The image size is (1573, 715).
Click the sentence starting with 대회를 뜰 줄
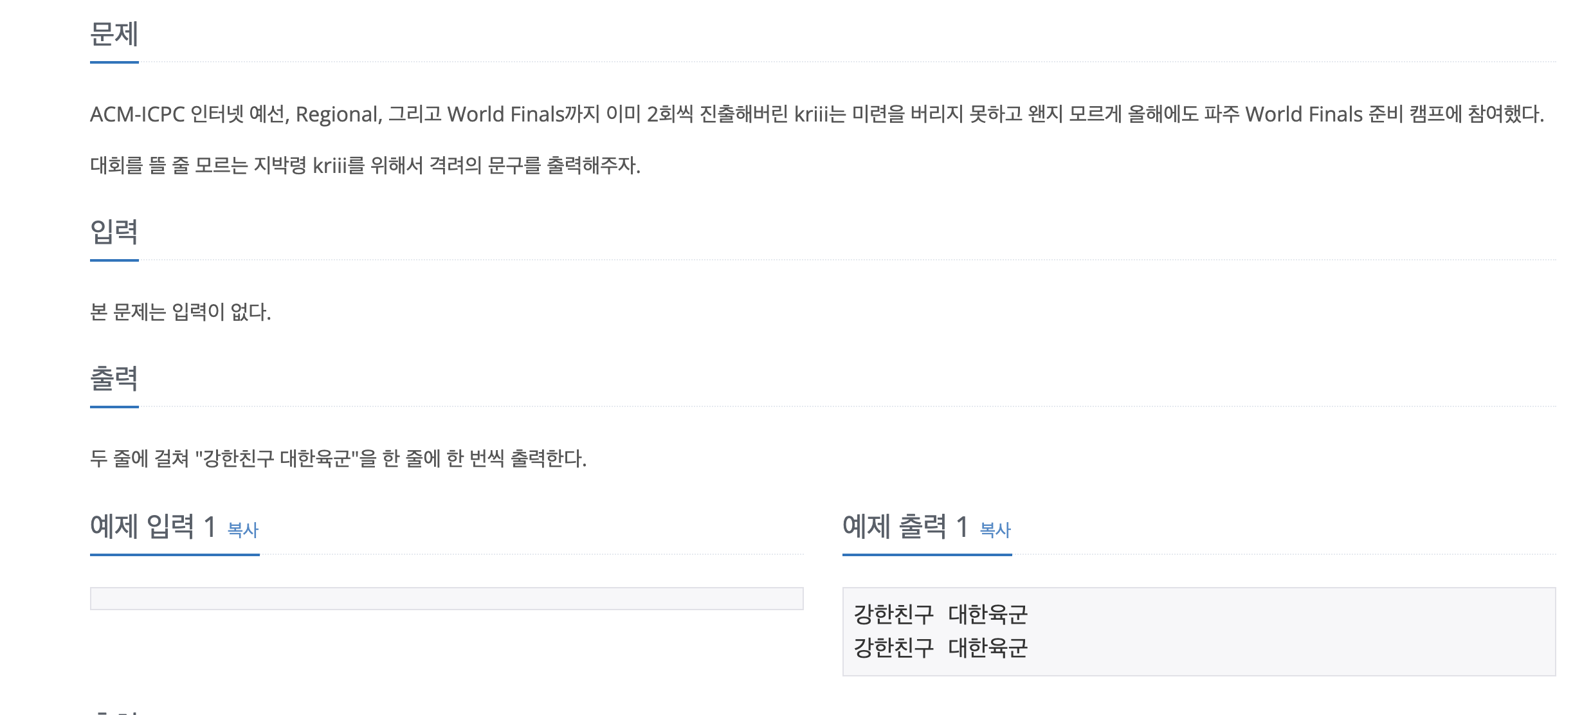[365, 166]
